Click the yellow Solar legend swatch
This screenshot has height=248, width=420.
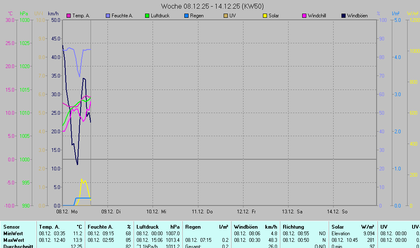tap(265, 16)
